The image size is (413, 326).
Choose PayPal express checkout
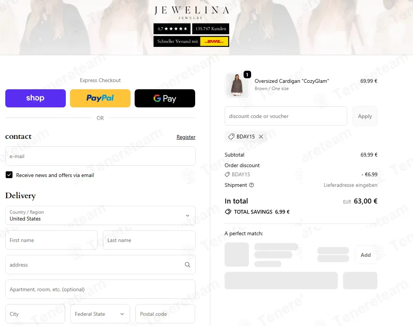[x=100, y=98]
